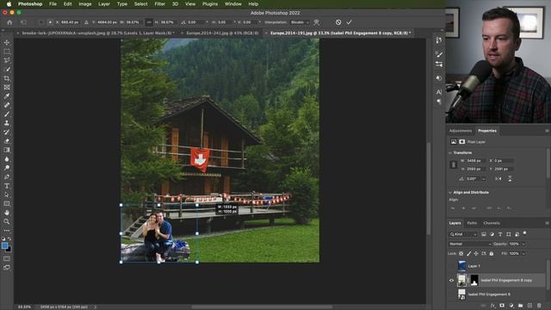
Task: Toggle the pixel layer filter icon
Action: [x=484, y=234]
